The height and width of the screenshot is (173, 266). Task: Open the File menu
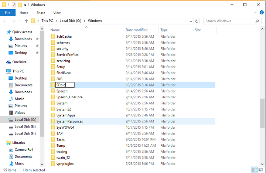coord(7,13)
